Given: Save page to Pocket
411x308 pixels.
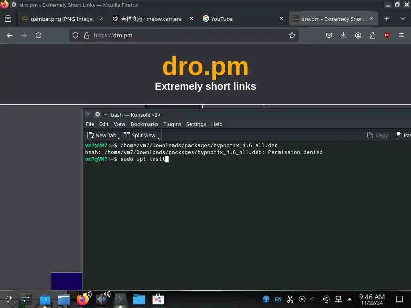Looking at the screenshot, I should coord(329,35).
